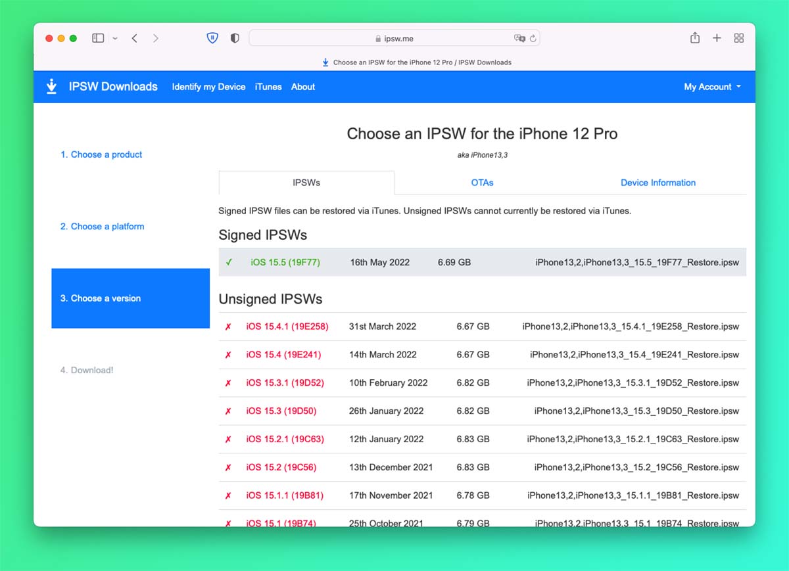Click the ipsw.me address bar
This screenshot has height=571, width=789.
[x=394, y=38]
